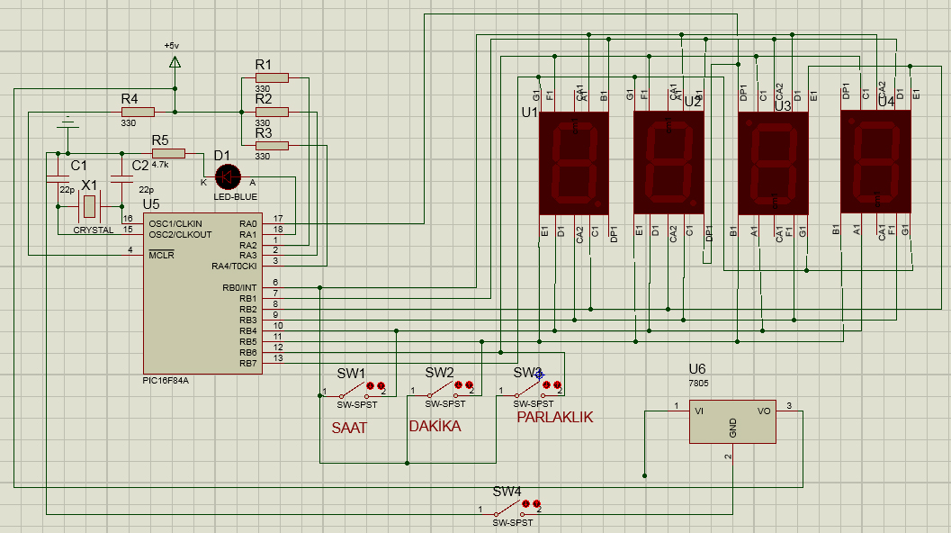Click the R5 4.7k resistor
This screenshot has width=951, height=533.
tap(168, 154)
